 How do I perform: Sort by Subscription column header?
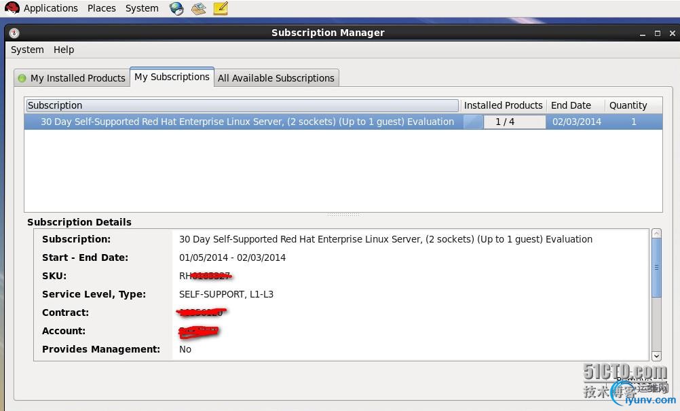coord(242,105)
